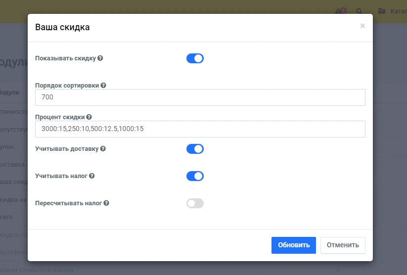
Task: Enable the Пересчитывать налог switch
Action: (x=195, y=203)
